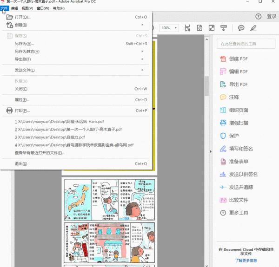Image resolution: width=279 pixels, height=267 pixels.
Task: Open 更多工具 (More Tools)
Action: pyautogui.click(x=234, y=213)
